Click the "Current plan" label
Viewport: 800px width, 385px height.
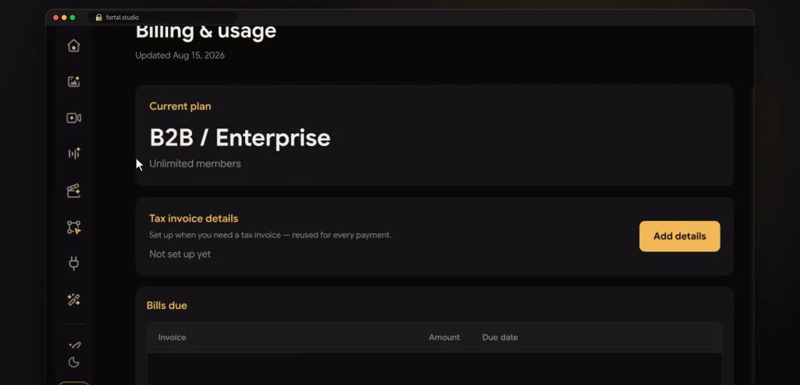180,106
